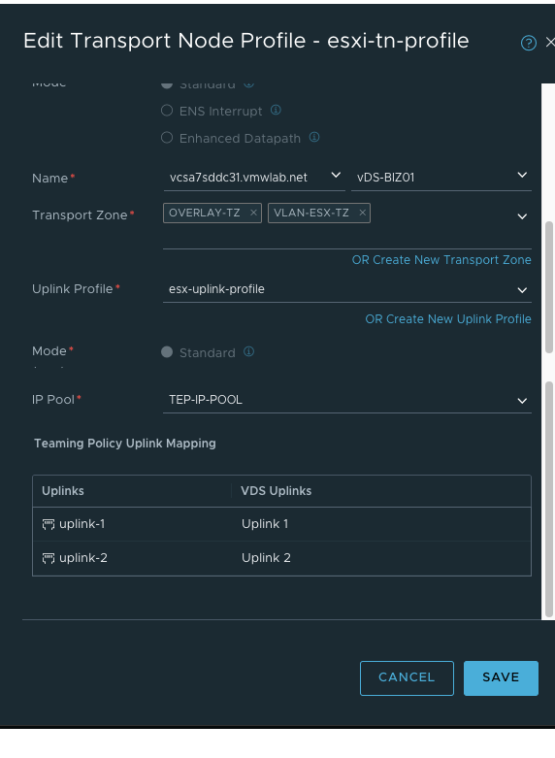Cancel editing the profile
Viewport: 555px width, 758px height.
(407, 677)
